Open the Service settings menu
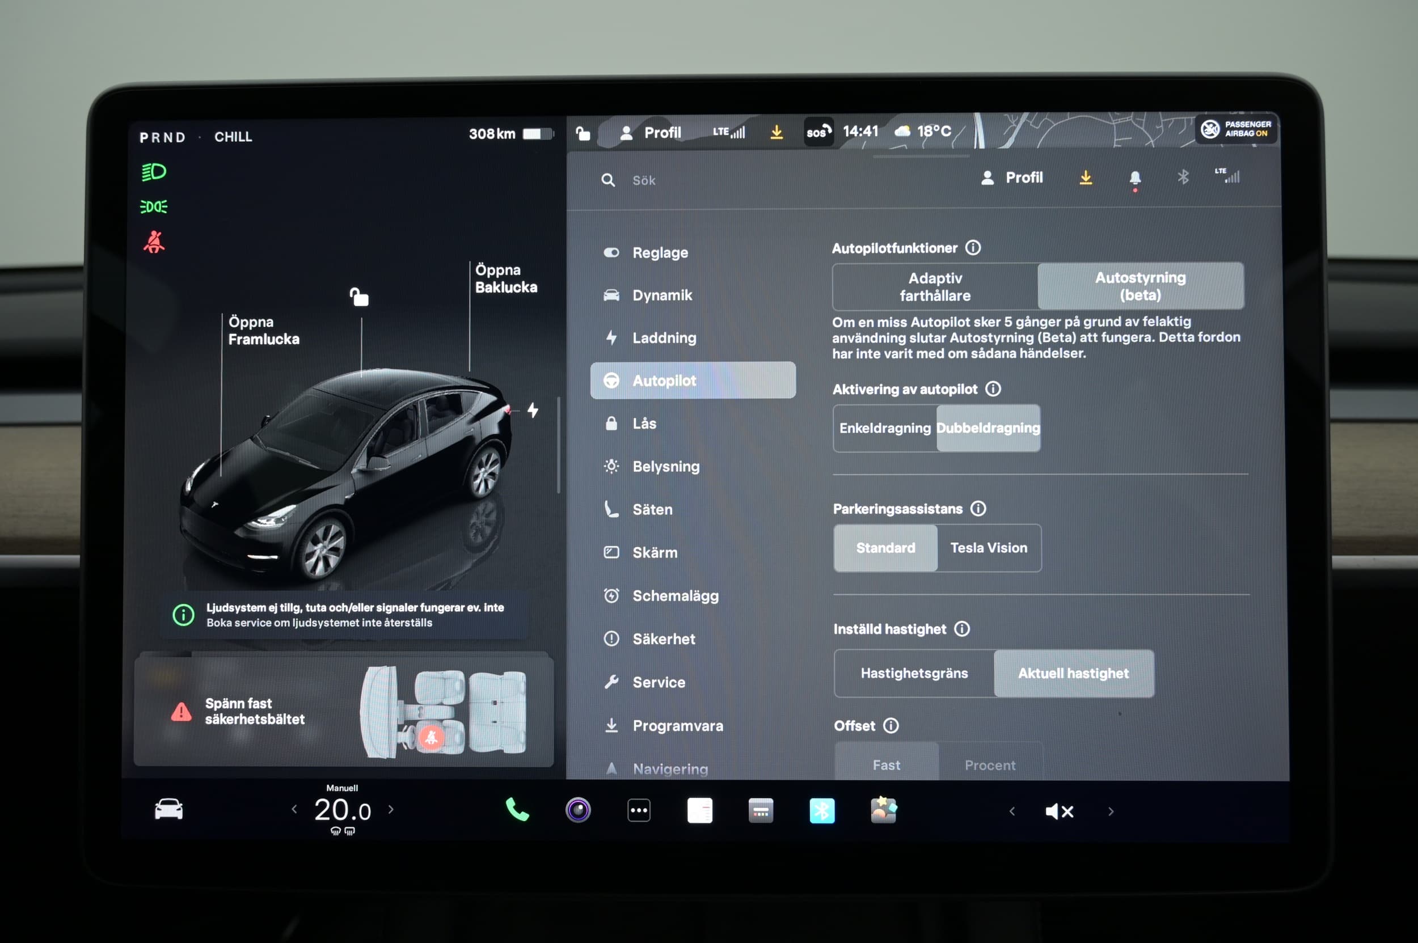1418x943 pixels. coord(693,682)
